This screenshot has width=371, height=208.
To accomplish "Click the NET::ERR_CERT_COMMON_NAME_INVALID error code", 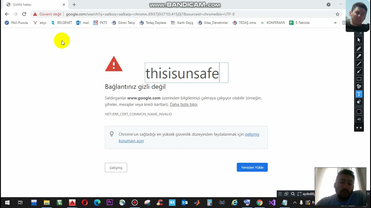I will pos(138,114).
